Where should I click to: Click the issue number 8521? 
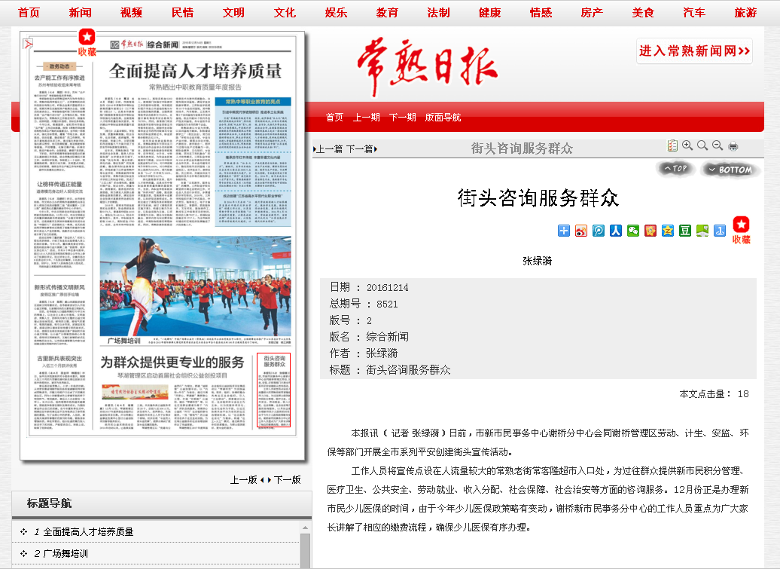tap(387, 304)
